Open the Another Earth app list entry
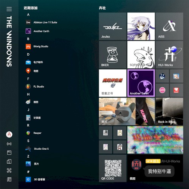 point(37,31)
